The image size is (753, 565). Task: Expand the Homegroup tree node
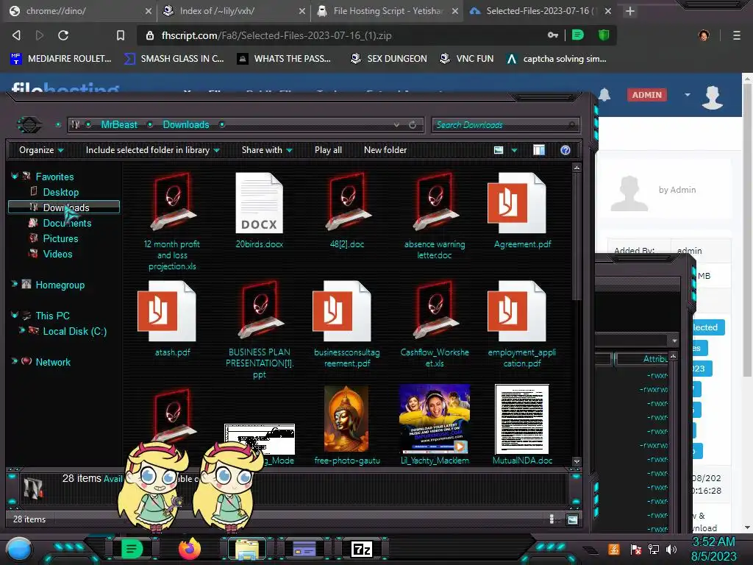15,284
